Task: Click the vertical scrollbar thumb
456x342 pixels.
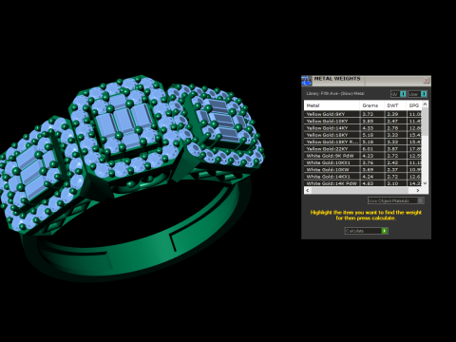Action: (x=425, y=122)
